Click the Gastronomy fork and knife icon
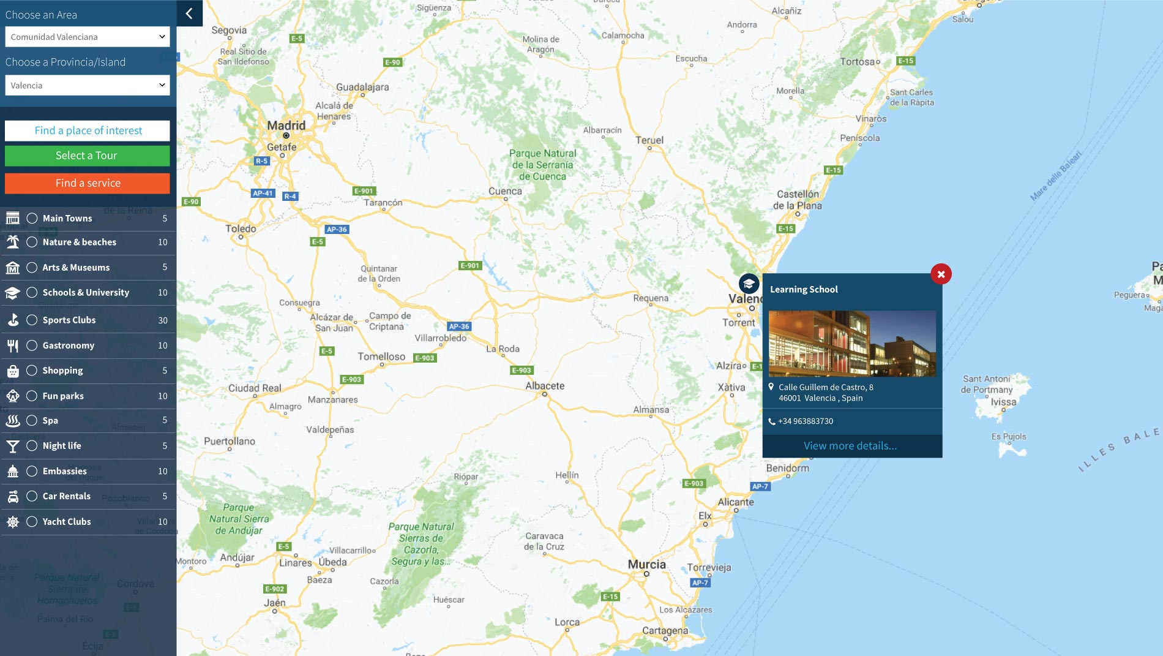Viewport: 1163px width, 656px height. pyautogui.click(x=13, y=346)
